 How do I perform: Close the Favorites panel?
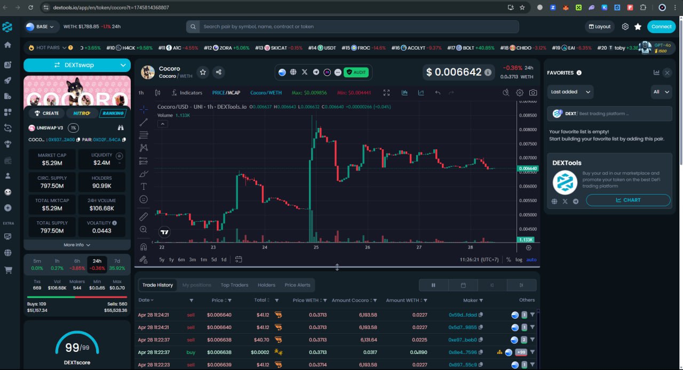coord(667,73)
